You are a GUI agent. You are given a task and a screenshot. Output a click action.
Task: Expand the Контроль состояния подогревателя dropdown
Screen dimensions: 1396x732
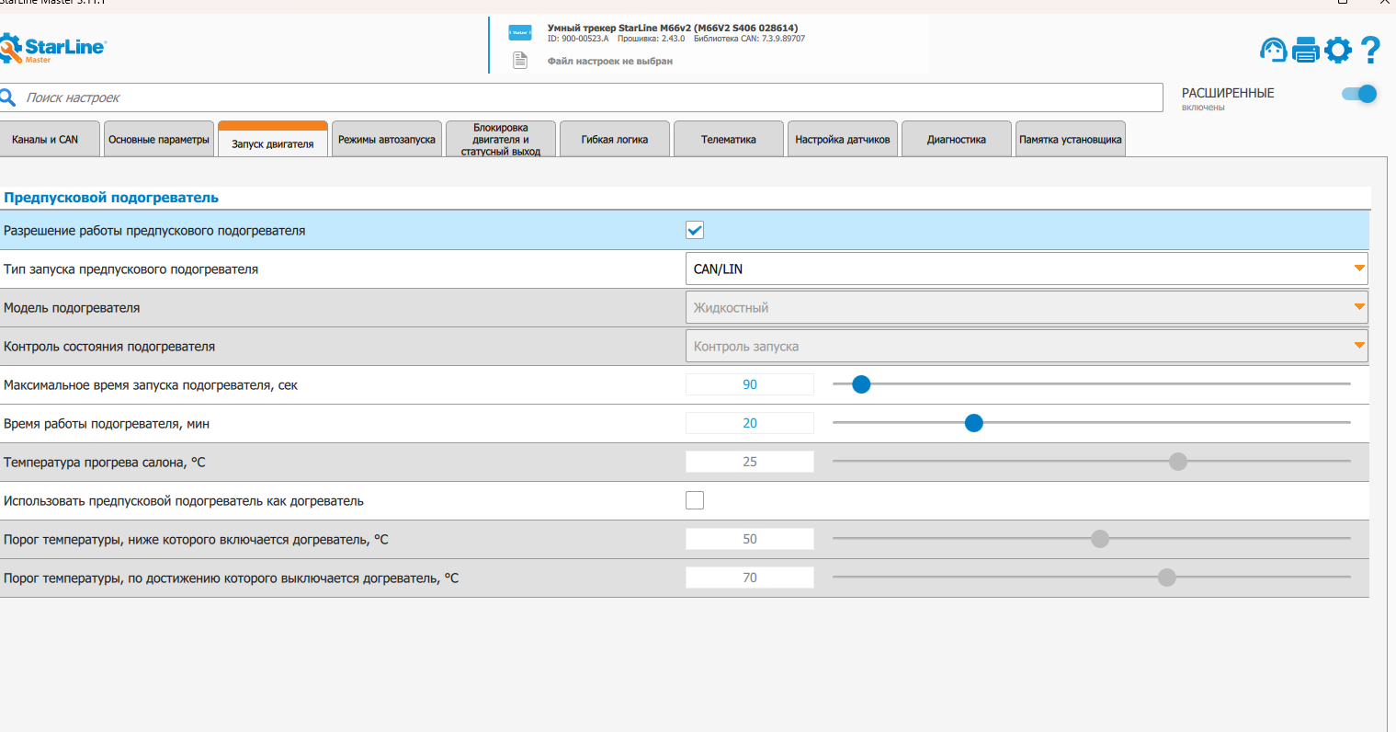(x=1026, y=346)
